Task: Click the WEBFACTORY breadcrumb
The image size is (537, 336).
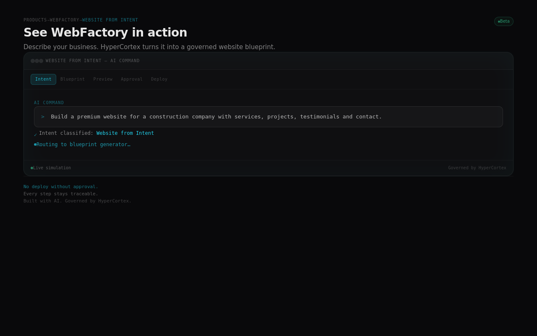Action: pyautogui.click(x=65, y=20)
